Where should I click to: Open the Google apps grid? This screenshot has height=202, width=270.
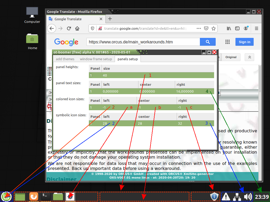pos(228,42)
